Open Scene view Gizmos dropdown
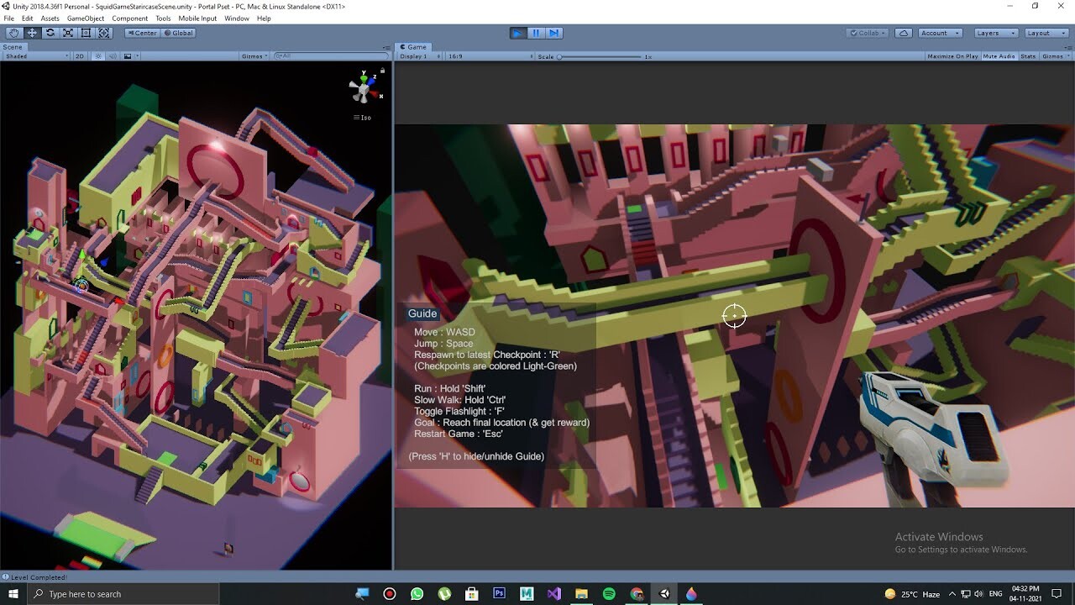Image resolution: width=1075 pixels, height=605 pixels. 253,56
